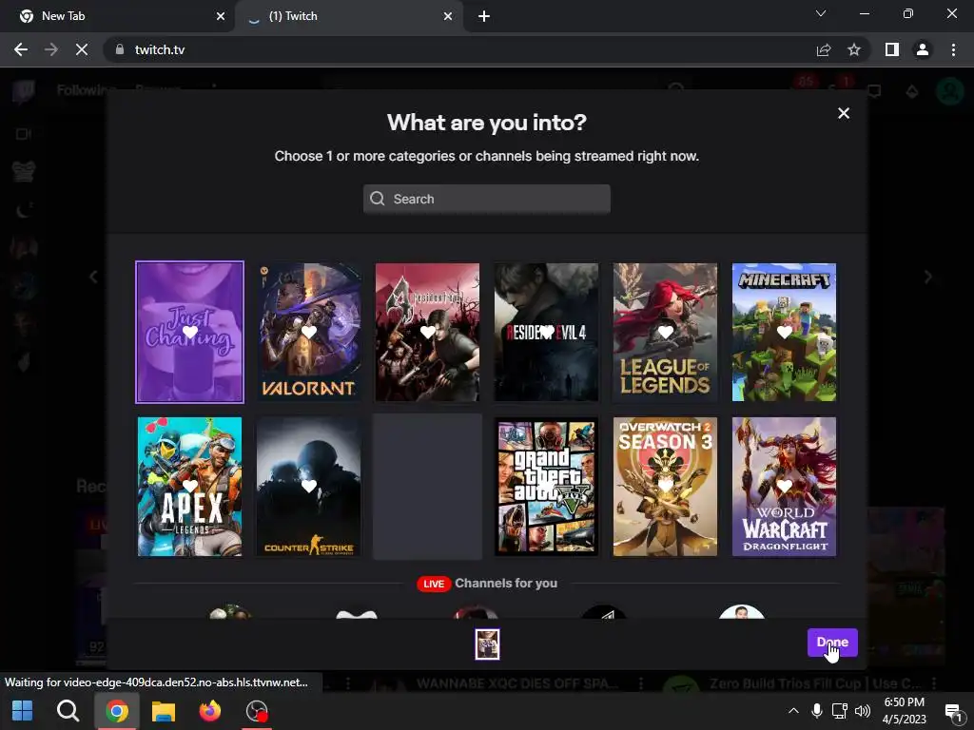974x730 pixels.
Task: Toggle the Minecraft category card
Action: [784, 332]
